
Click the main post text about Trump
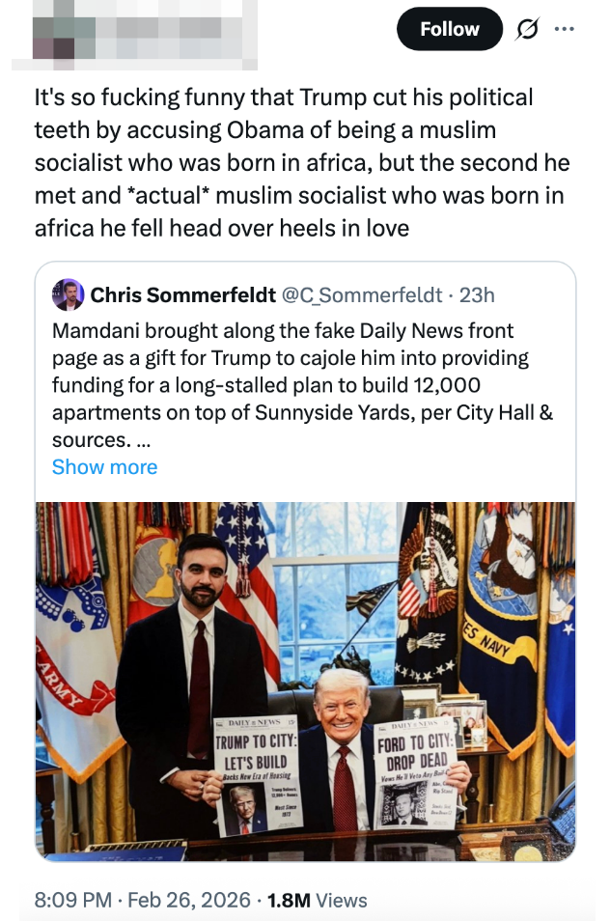click(301, 162)
